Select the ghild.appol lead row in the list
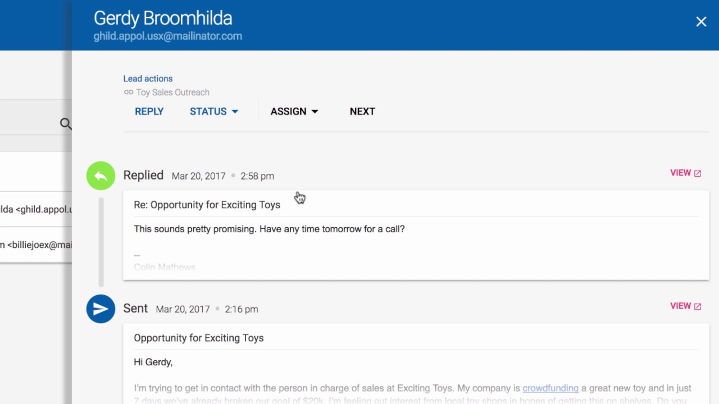 [x=36, y=209]
